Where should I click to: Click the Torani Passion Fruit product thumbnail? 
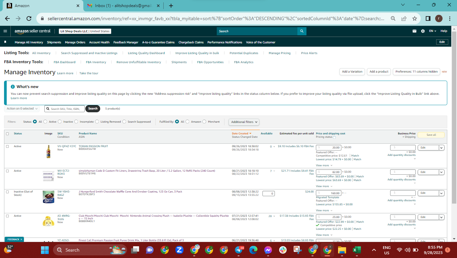pyautogui.click(x=48, y=152)
